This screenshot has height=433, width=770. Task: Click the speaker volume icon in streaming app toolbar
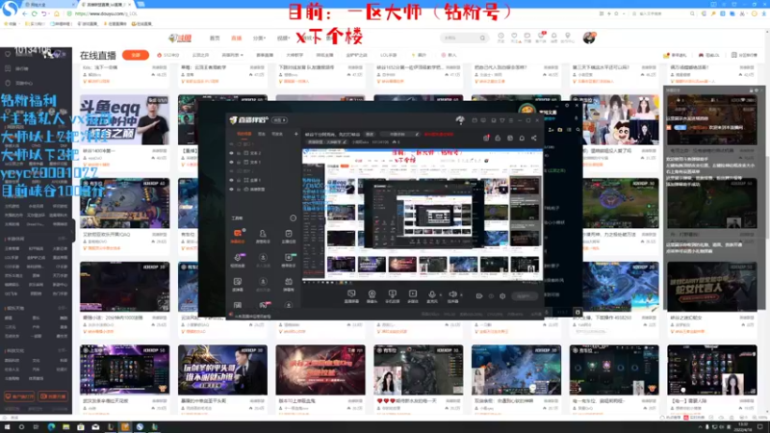[452, 293]
